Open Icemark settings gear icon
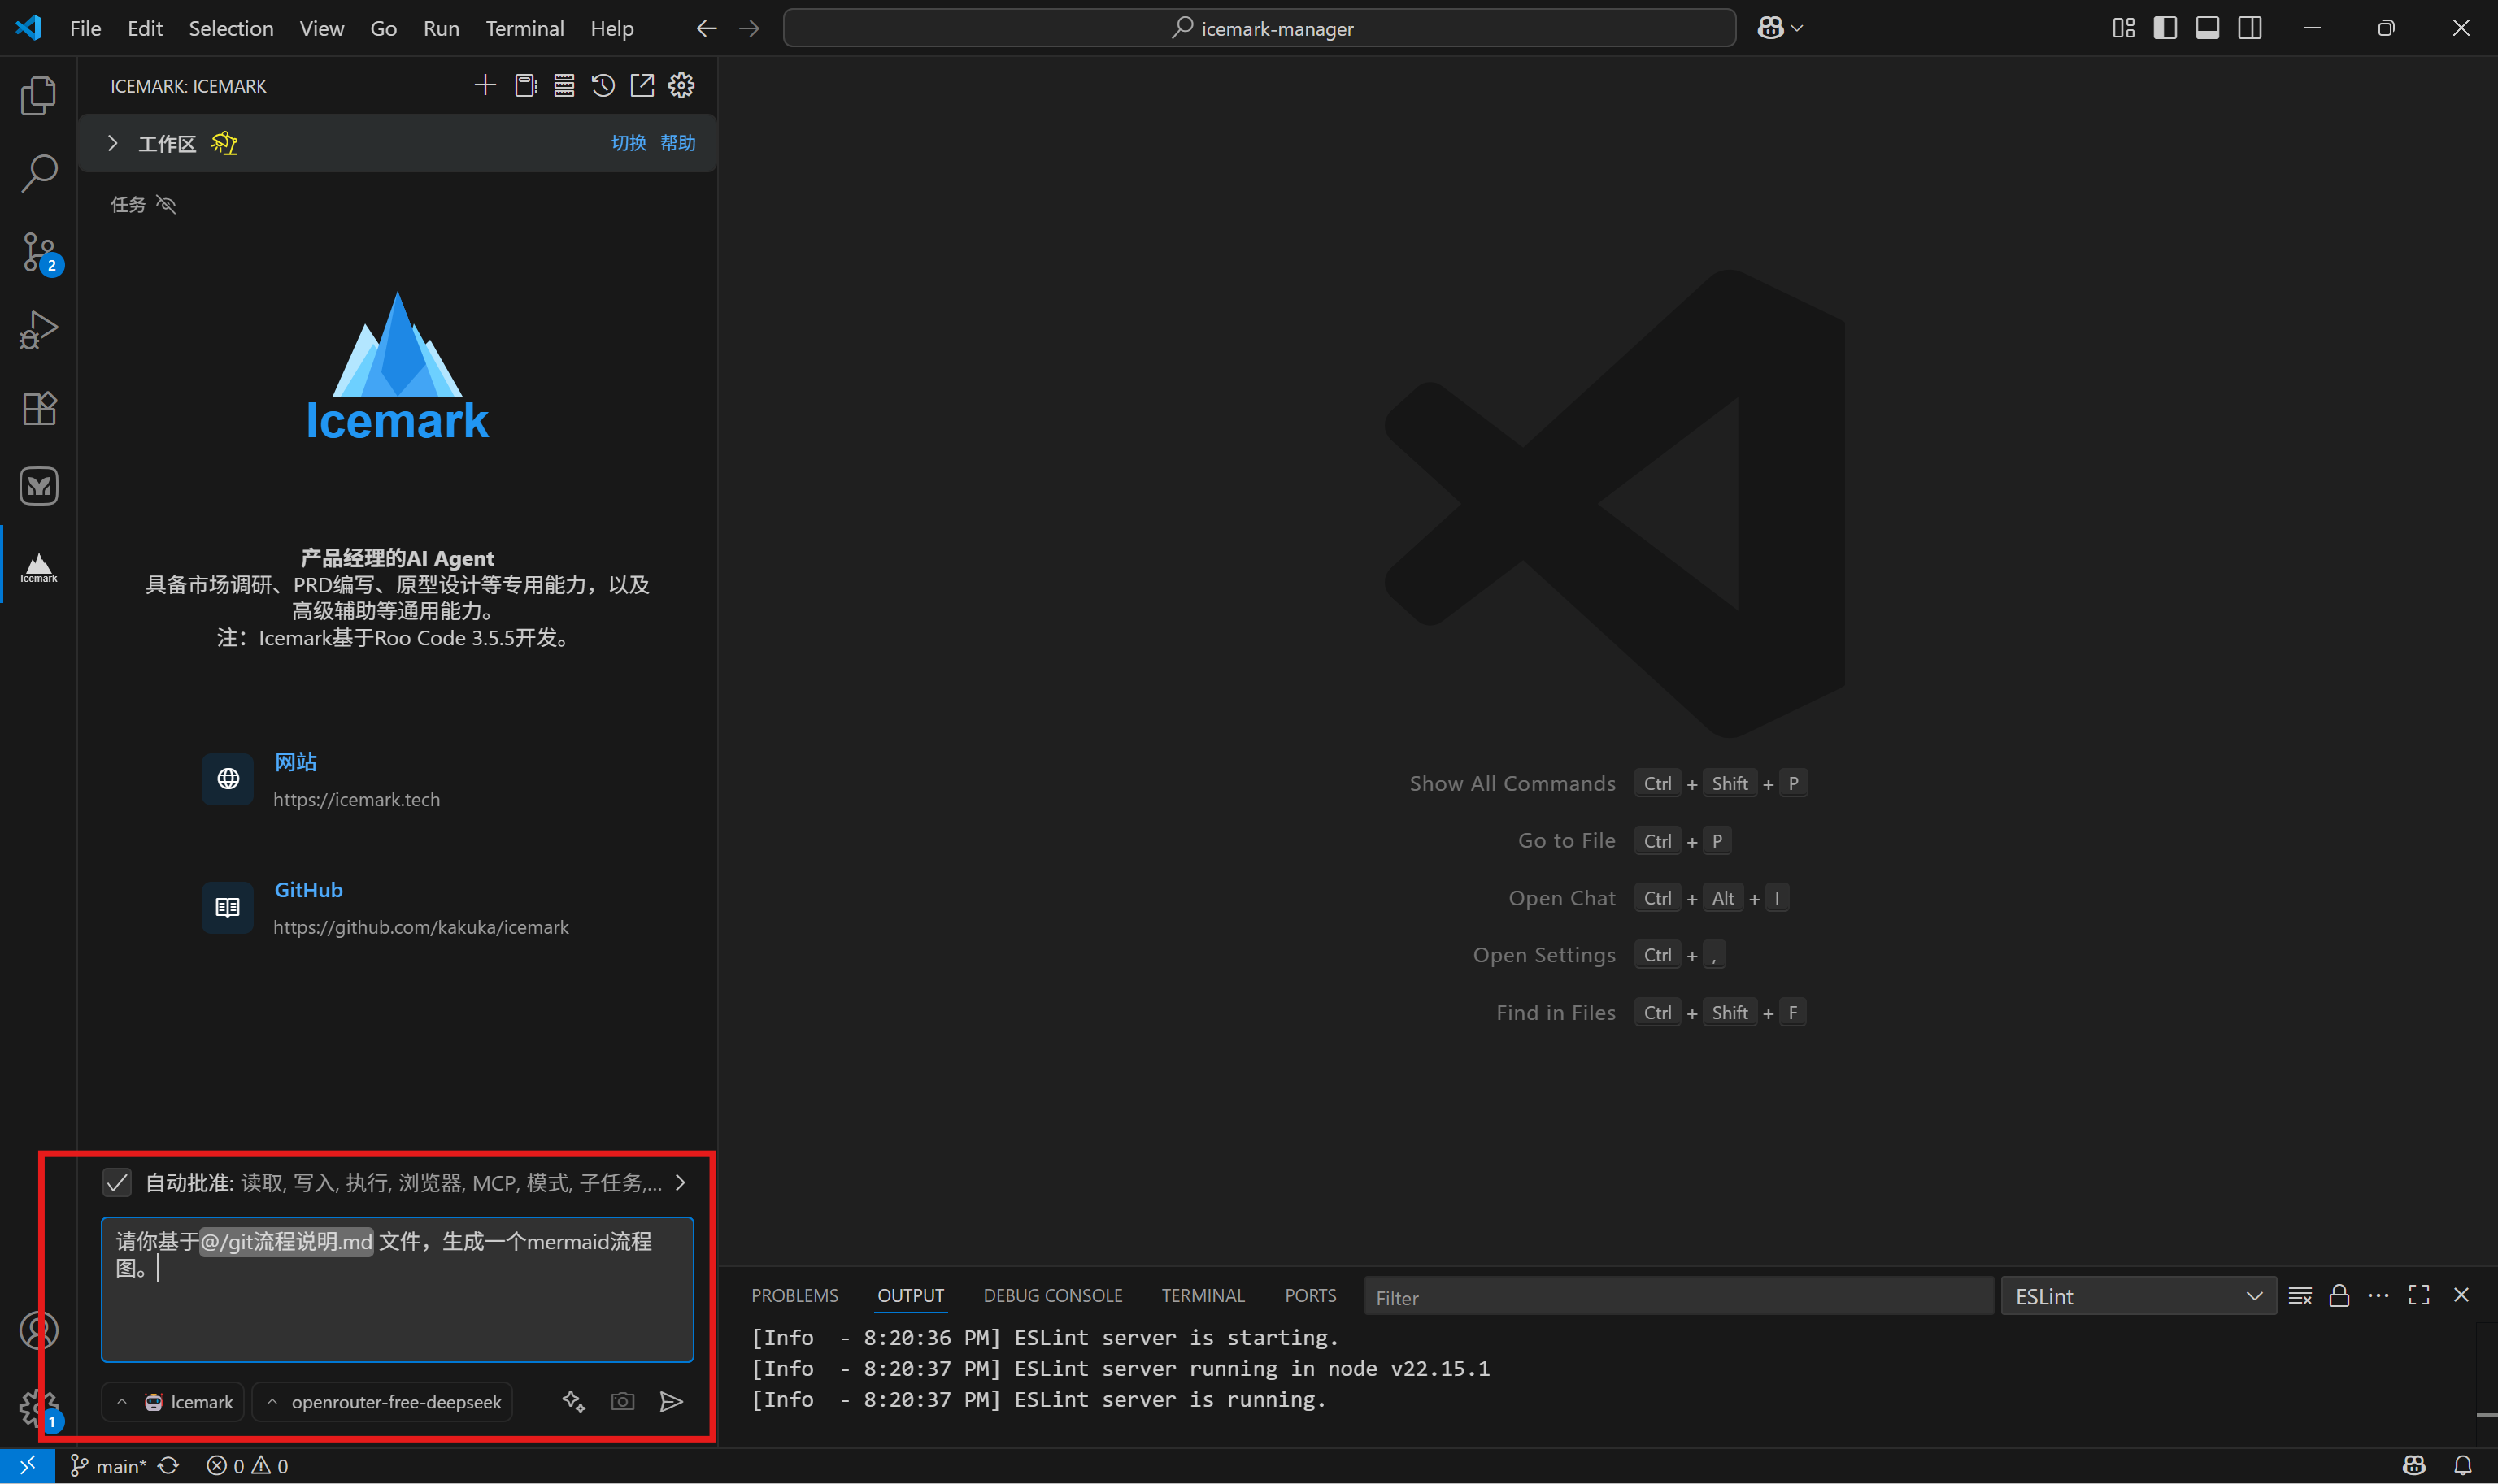 (681, 86)
